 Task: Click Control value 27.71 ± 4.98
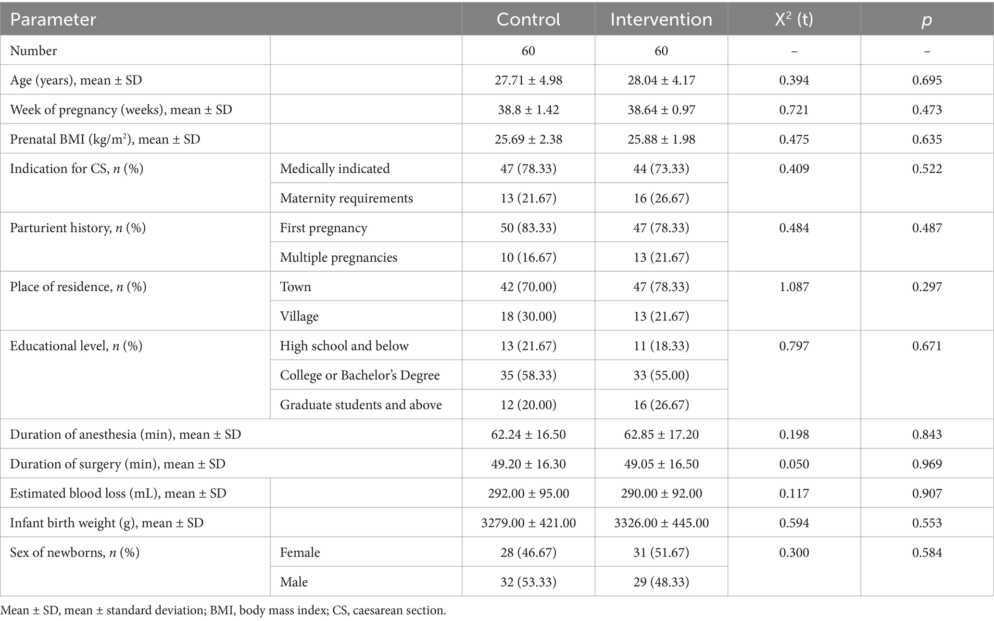(528, 80)
